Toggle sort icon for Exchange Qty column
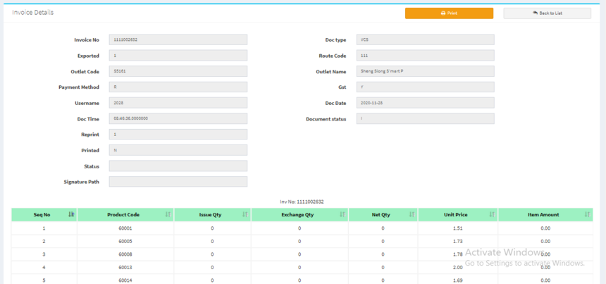The height and width of the screenshot is (284, 606). coord(342,214)
